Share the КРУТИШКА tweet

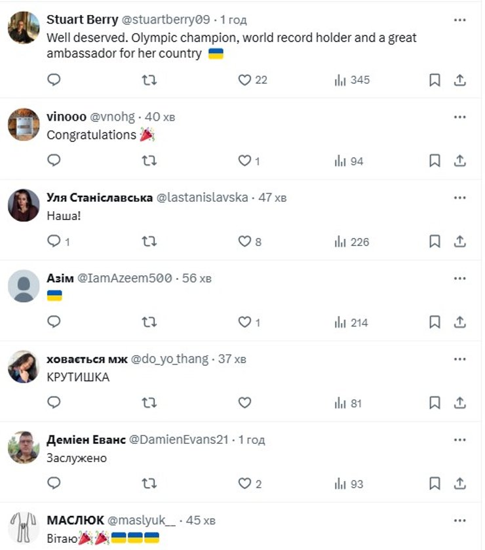pyautogui.click(x=460, y=403)
